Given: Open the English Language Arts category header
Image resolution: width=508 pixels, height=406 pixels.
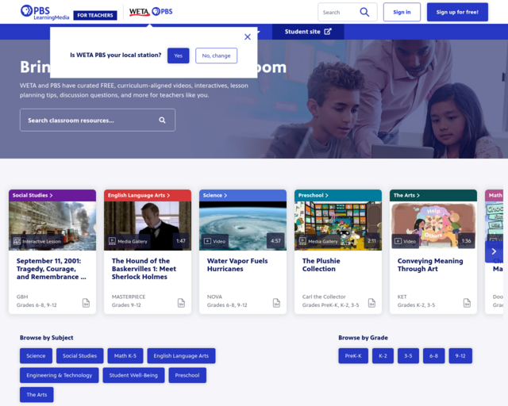Looking at the screenshot, I should tap(148, 195).
